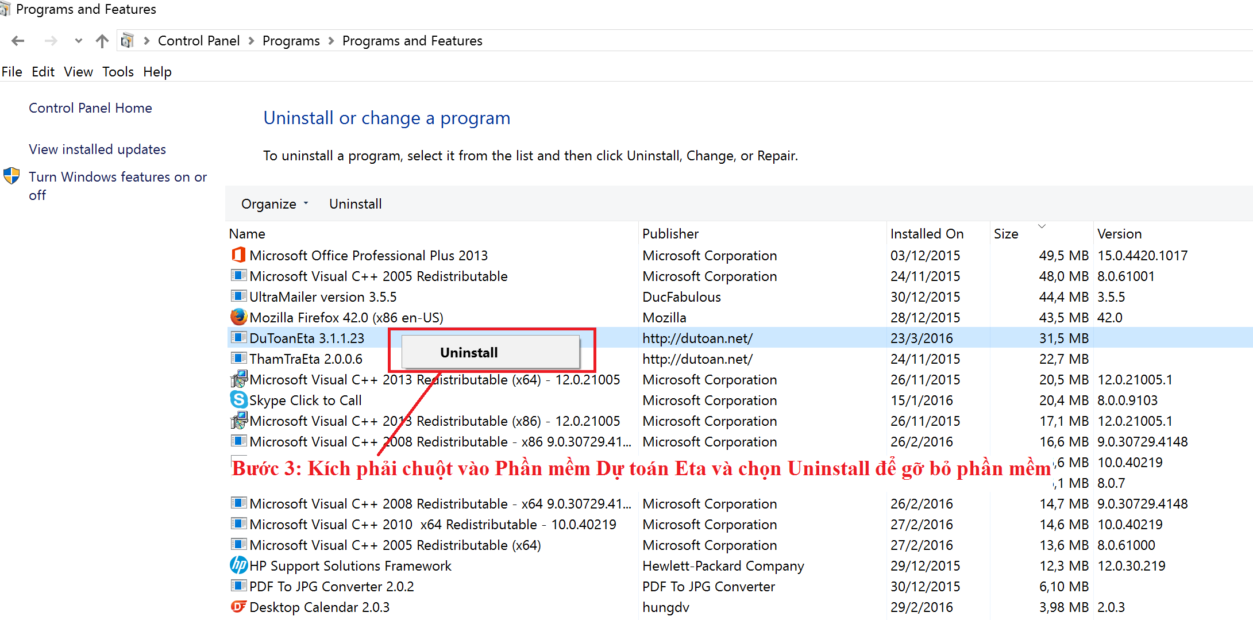Screen dimensions: 1253x620
Task: Select Desktop Calendar 2.0.3 icon
Action: (x=238, y=606)
